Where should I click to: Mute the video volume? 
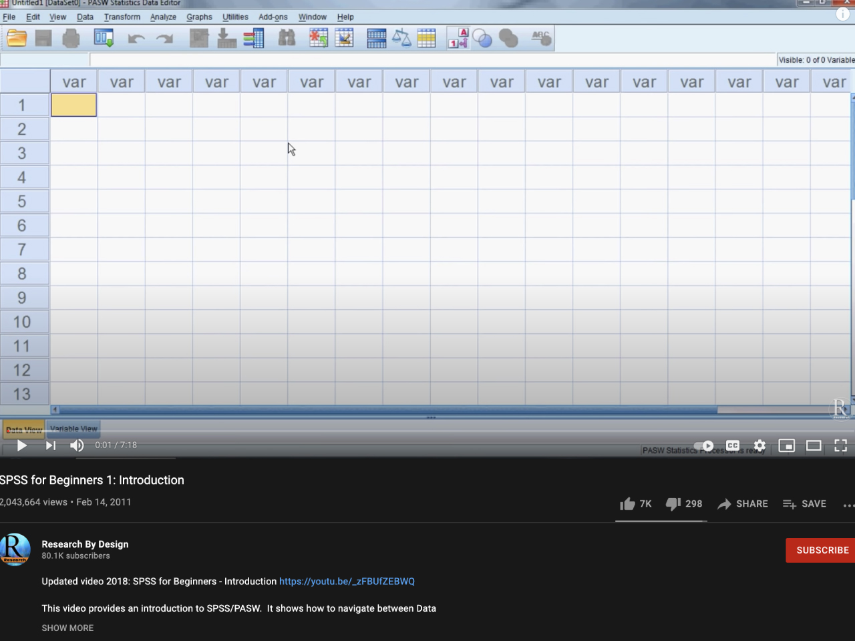click(77, 445)
